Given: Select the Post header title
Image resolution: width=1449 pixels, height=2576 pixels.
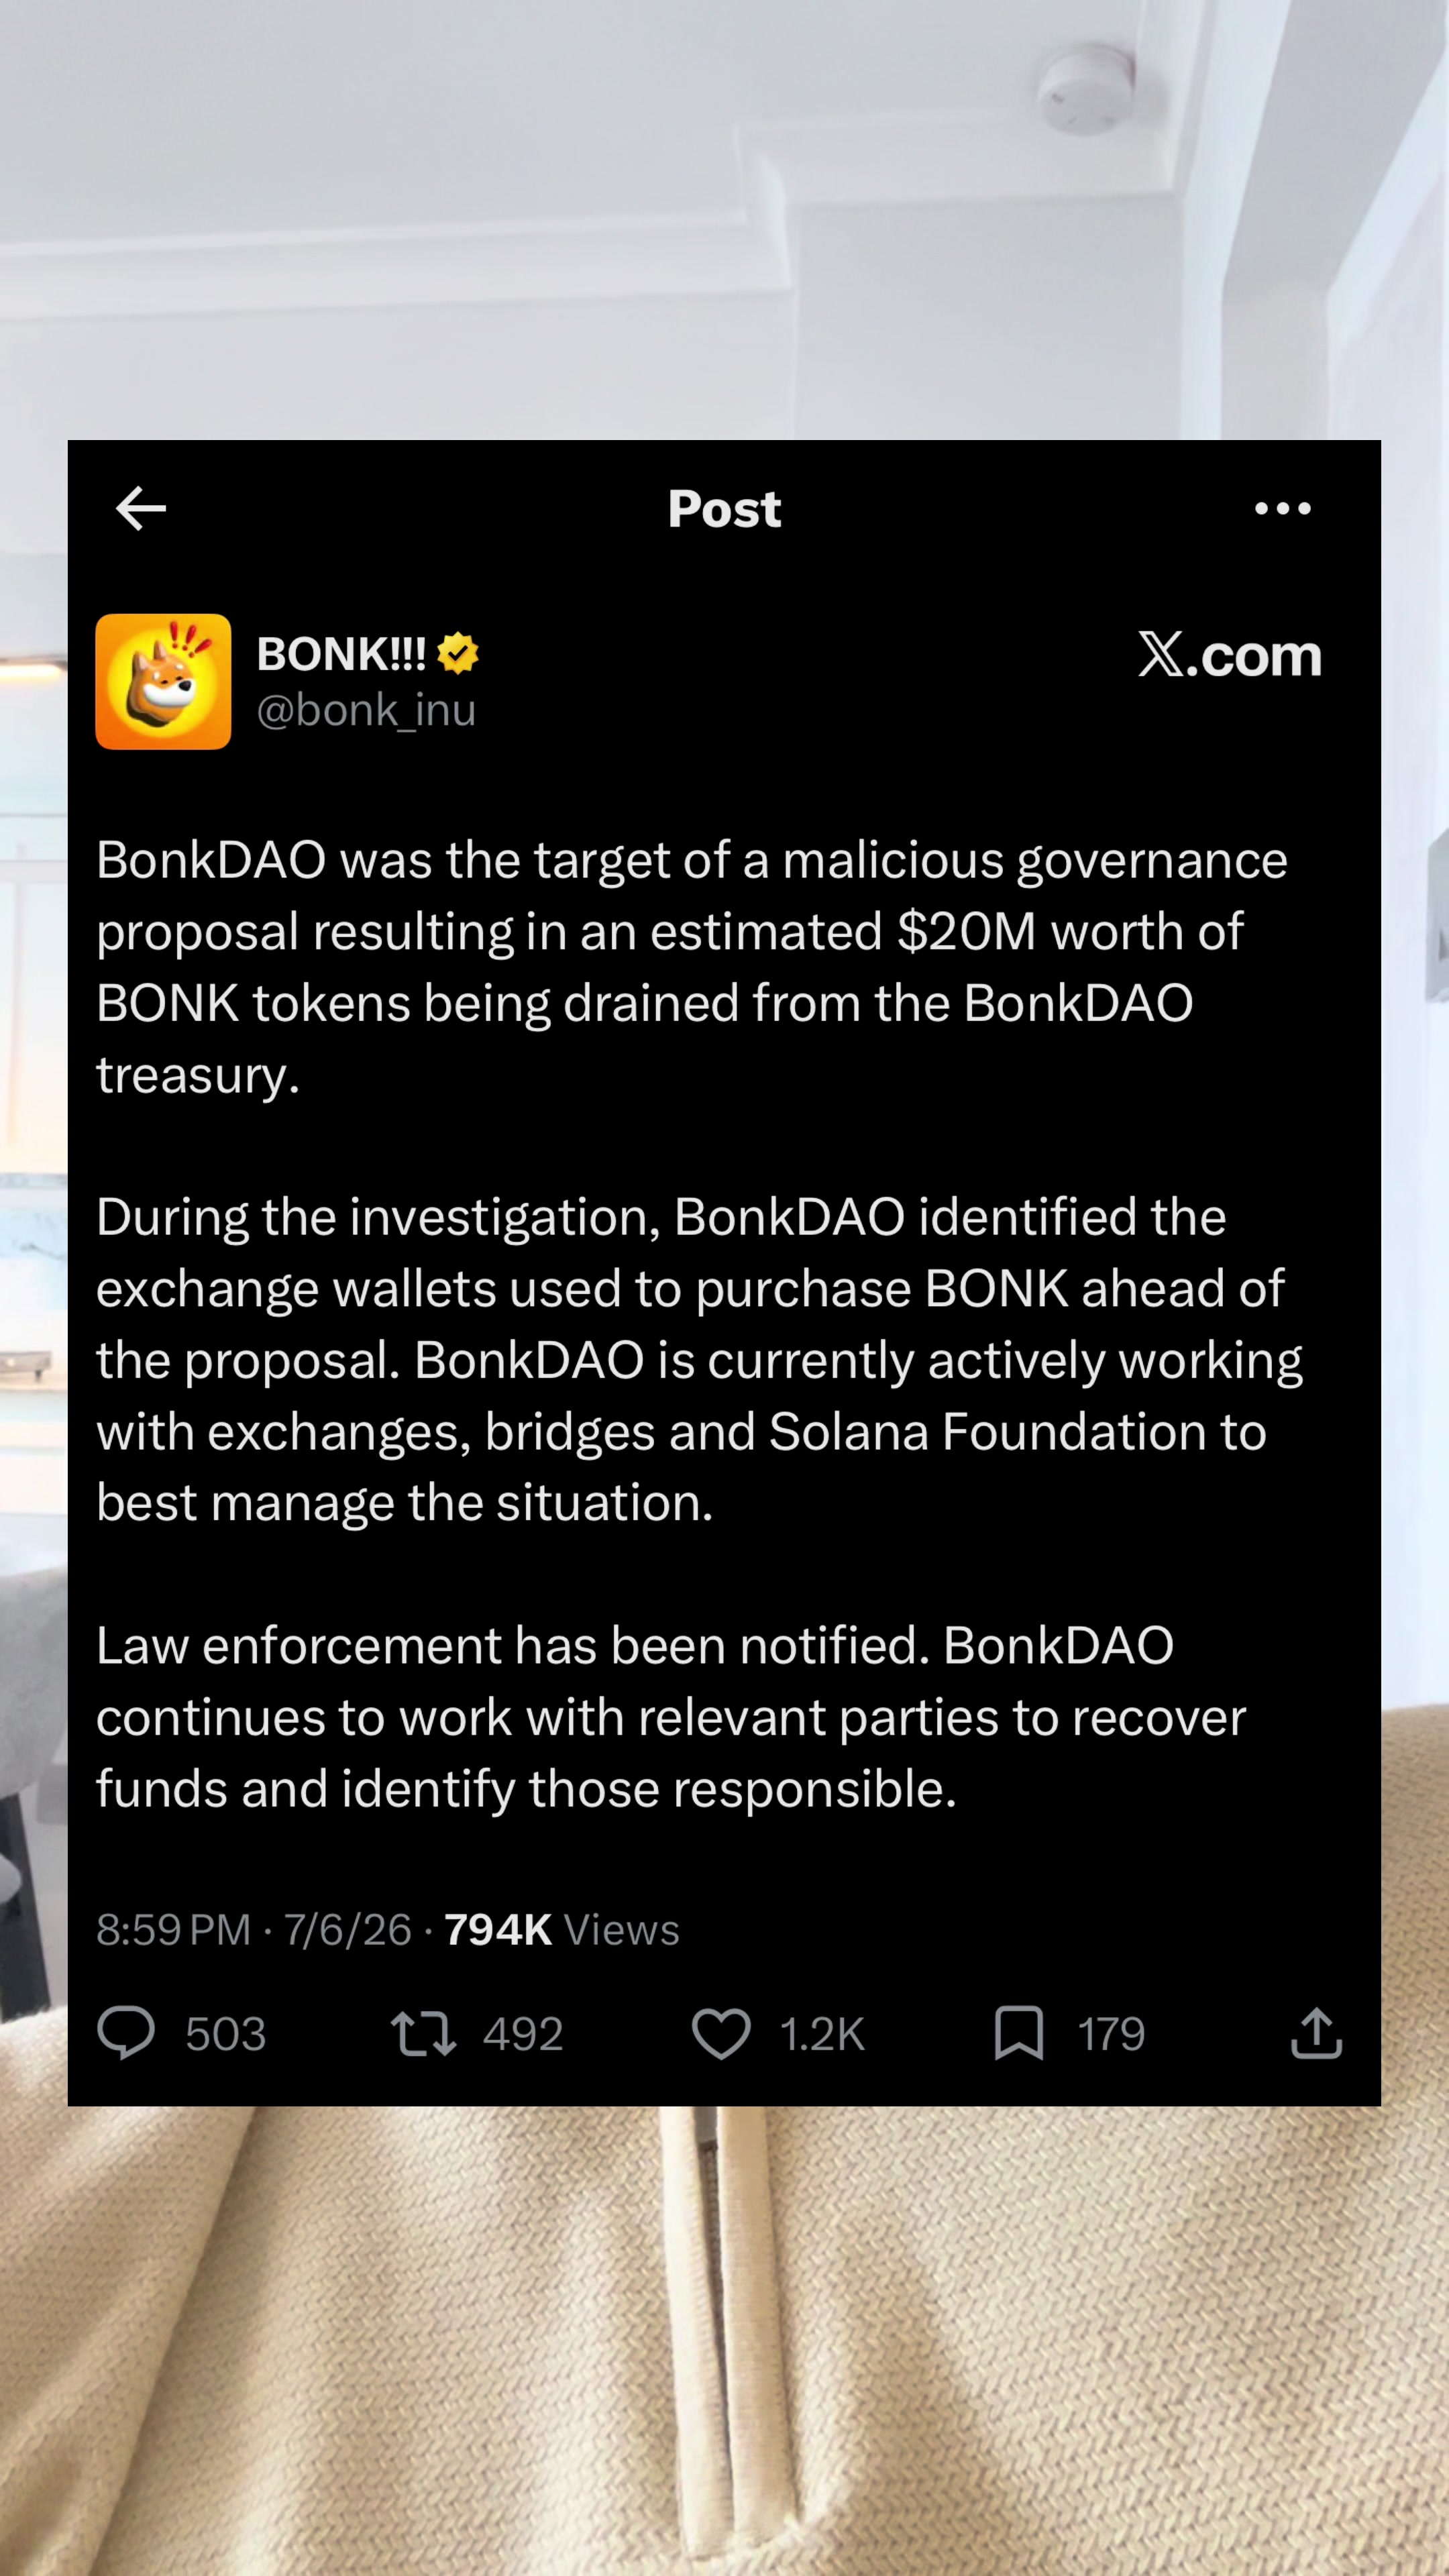Looking at the screenshot, I should [x=724, y=508].
